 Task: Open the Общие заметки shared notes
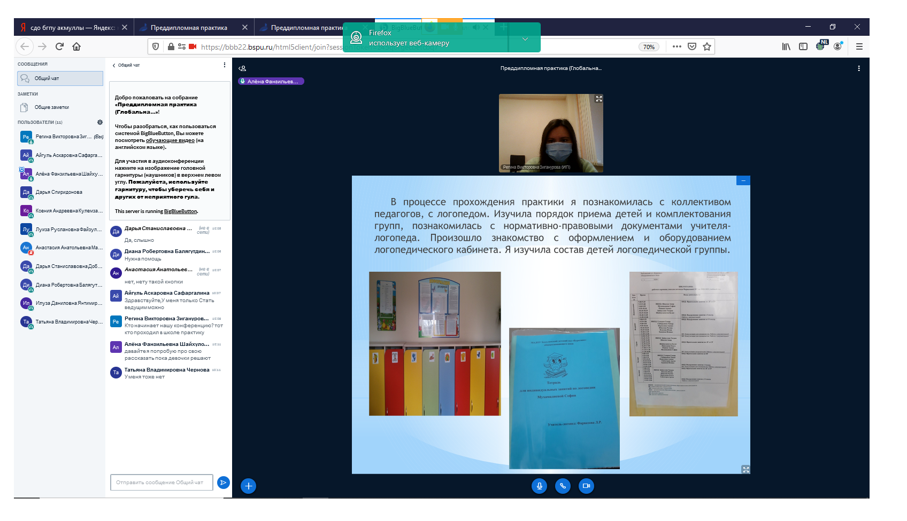point(52,107)
